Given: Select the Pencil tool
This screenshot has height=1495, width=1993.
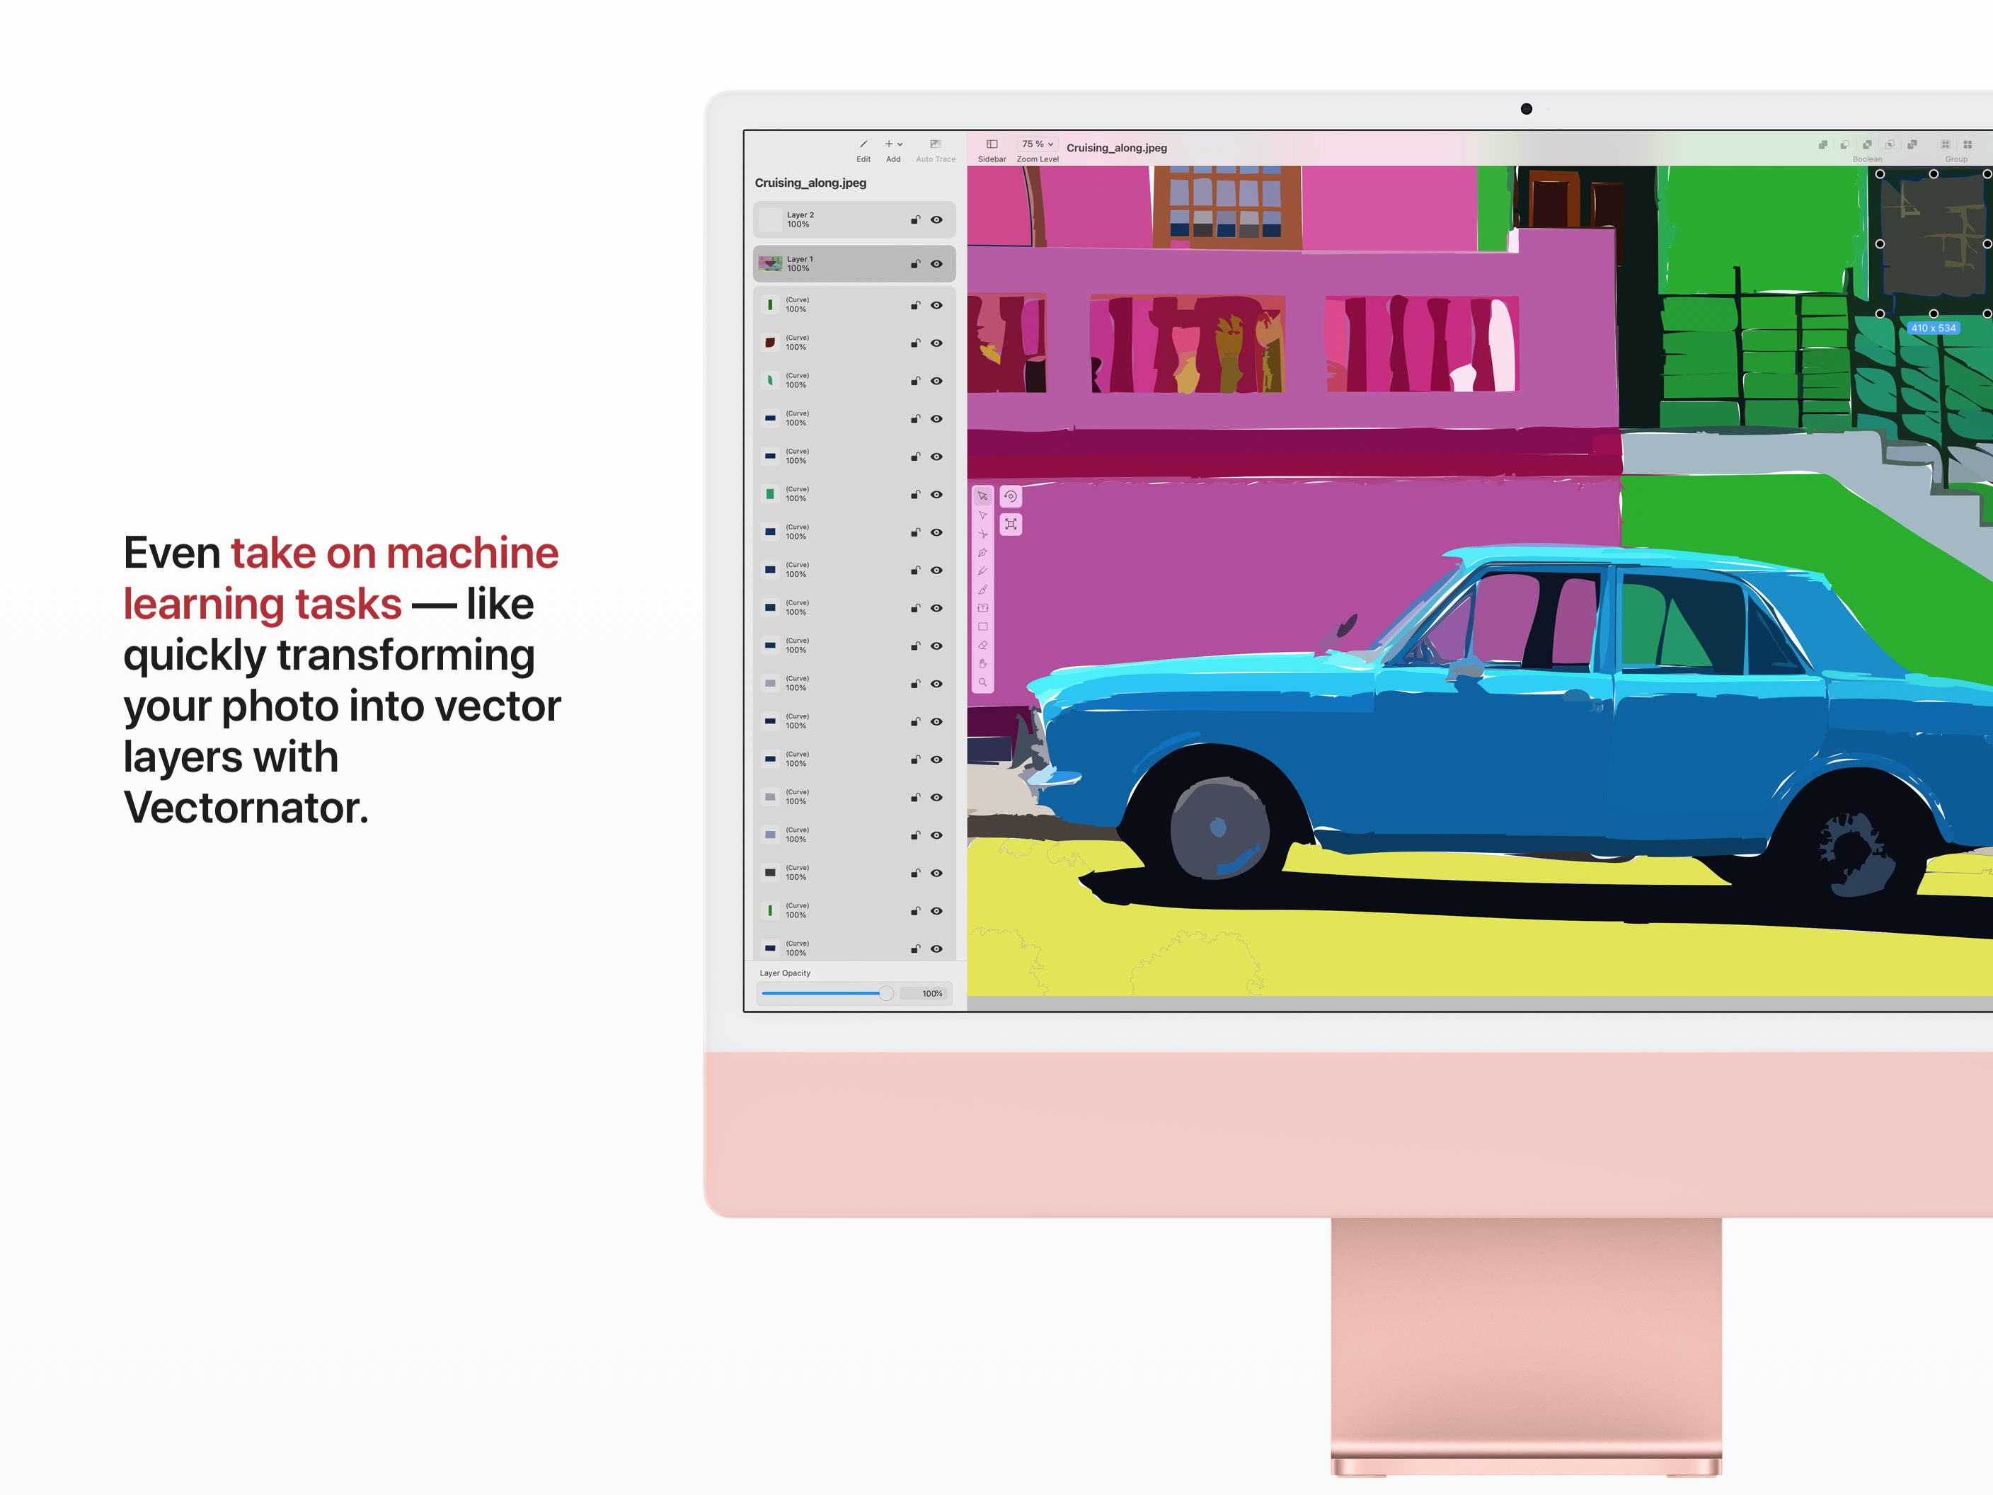Looking at the screenshot, I should [x=982, y=571].
